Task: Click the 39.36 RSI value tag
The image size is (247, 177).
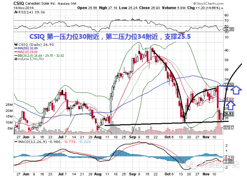Action: pyautogui.click(x=228, y=29)
